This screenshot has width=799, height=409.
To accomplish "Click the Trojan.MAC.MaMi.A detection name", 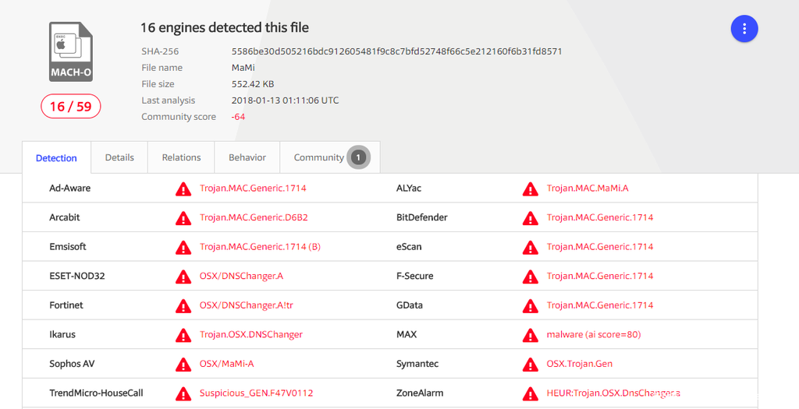I will click(x=588, y=189).
